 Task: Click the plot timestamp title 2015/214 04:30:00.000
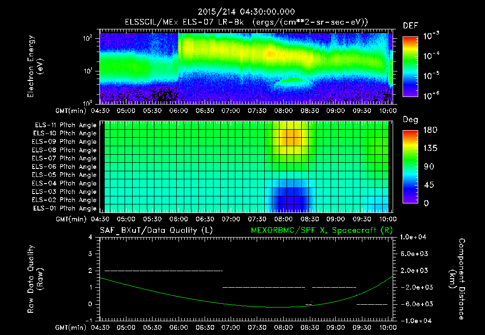[x=246, y=12]
